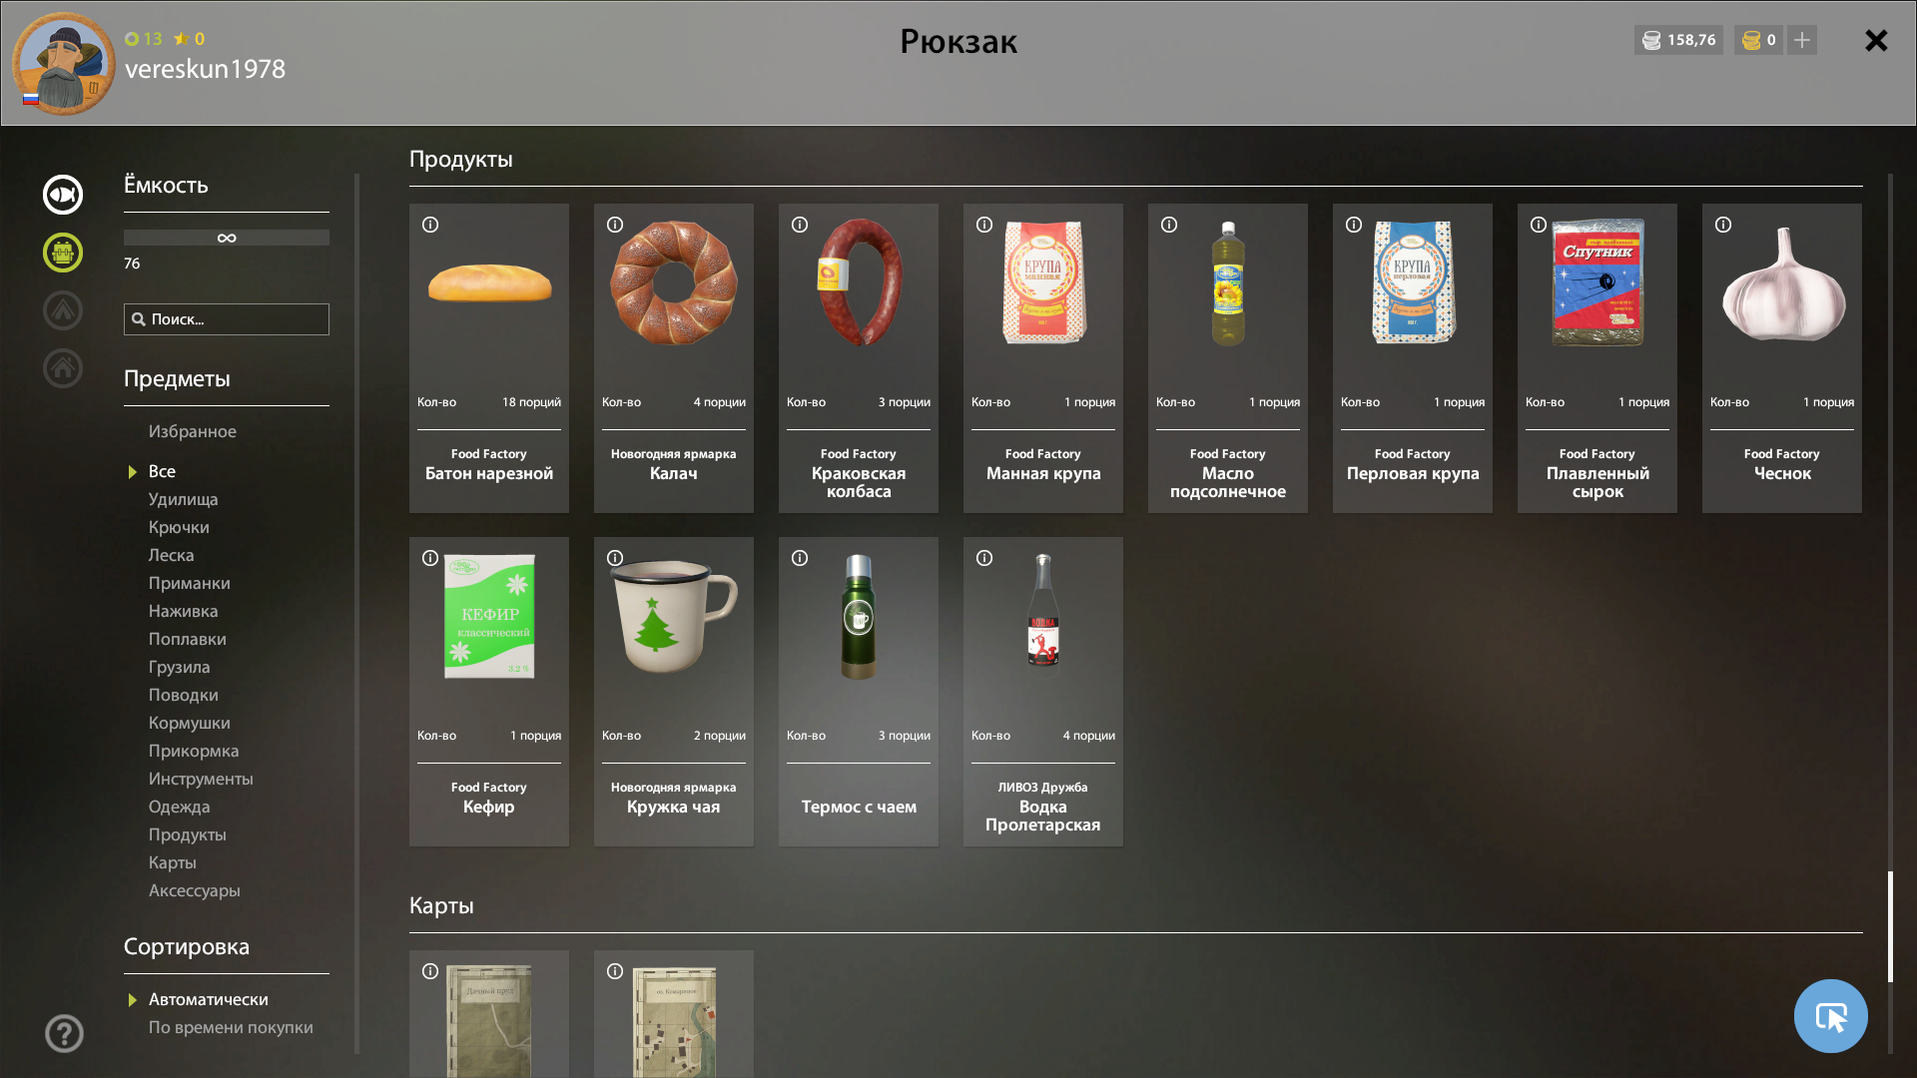1917x1078 pixels.
Task: Open the Избранное category
Action: [193, 431]
